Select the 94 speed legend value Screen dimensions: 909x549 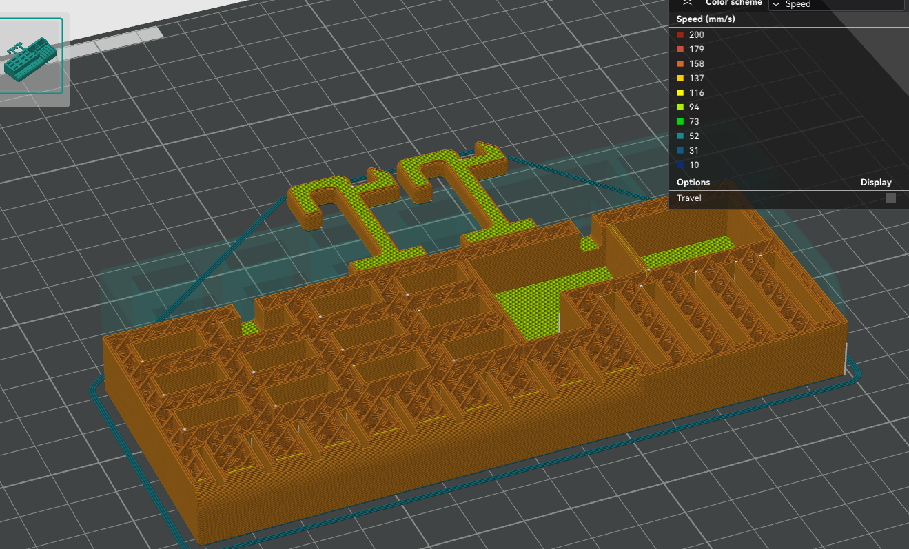point(695,107)
